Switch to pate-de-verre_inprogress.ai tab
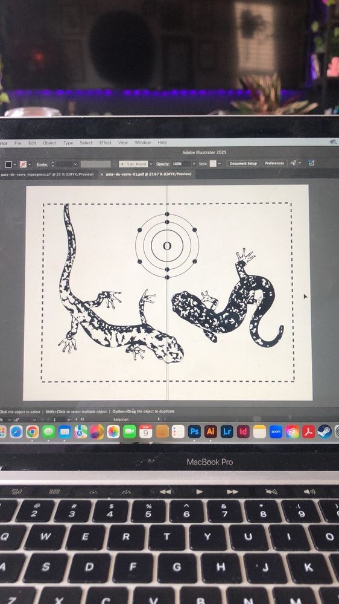The height and width of the screenshot is (604, 339). (x=47, y=175)
